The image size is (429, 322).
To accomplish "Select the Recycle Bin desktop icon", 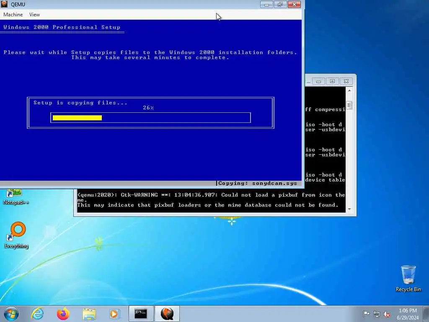I will [408, 278].
